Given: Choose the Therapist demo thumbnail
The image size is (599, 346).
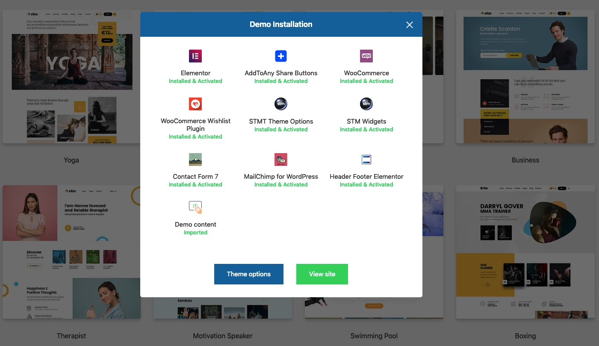Looking at the screenshot, I should (x=71, y=251).
